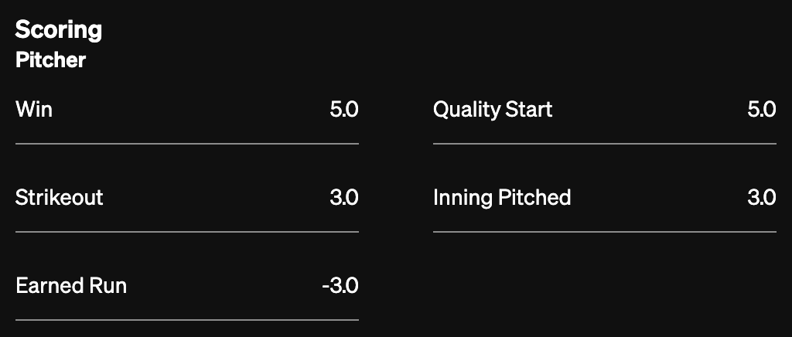Image resolution: width=792 pixels, height=337 pixels.
Task: Click the word Start in Quality Start
Action: click(x=529, y=109)
